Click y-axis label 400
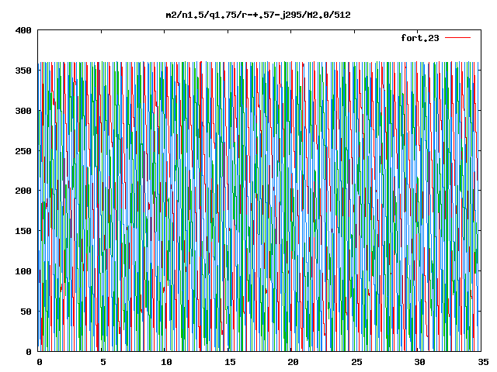Screen dimensions: 497x372 (23, 30)
